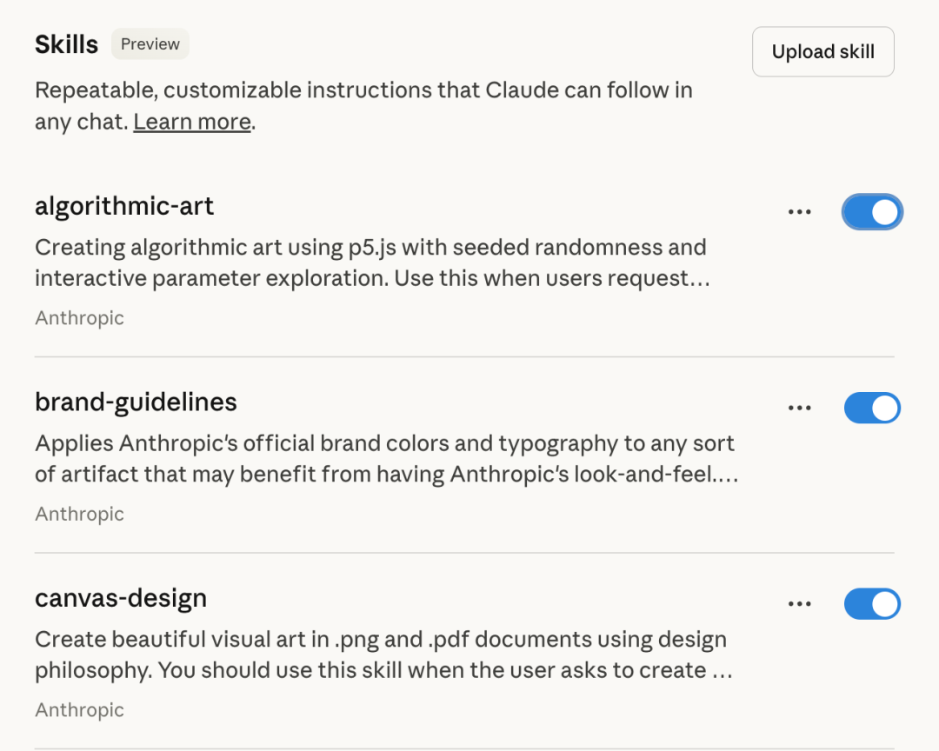This screenshot has width=939, height=751.
Task: Click the description text of canvas-design
Action: (380, 655)
